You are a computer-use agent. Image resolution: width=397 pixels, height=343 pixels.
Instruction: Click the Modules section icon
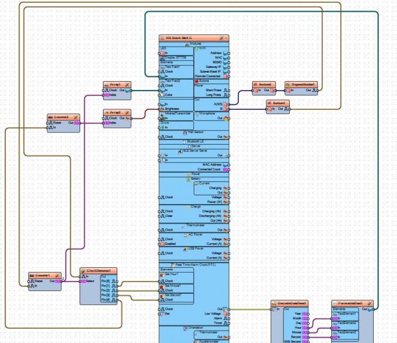point(187,44)
